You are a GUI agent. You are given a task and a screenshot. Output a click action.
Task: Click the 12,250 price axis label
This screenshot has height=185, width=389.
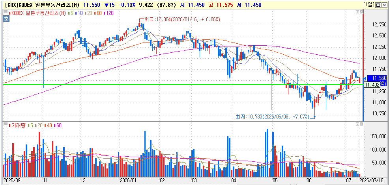click(379, 47)
